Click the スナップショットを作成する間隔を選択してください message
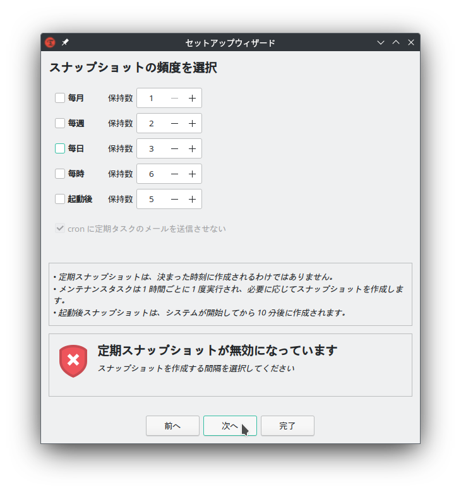461x492 pixels. coord(196,368)
